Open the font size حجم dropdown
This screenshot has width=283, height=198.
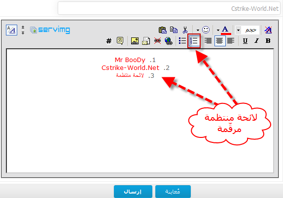[x=248, y=30]
